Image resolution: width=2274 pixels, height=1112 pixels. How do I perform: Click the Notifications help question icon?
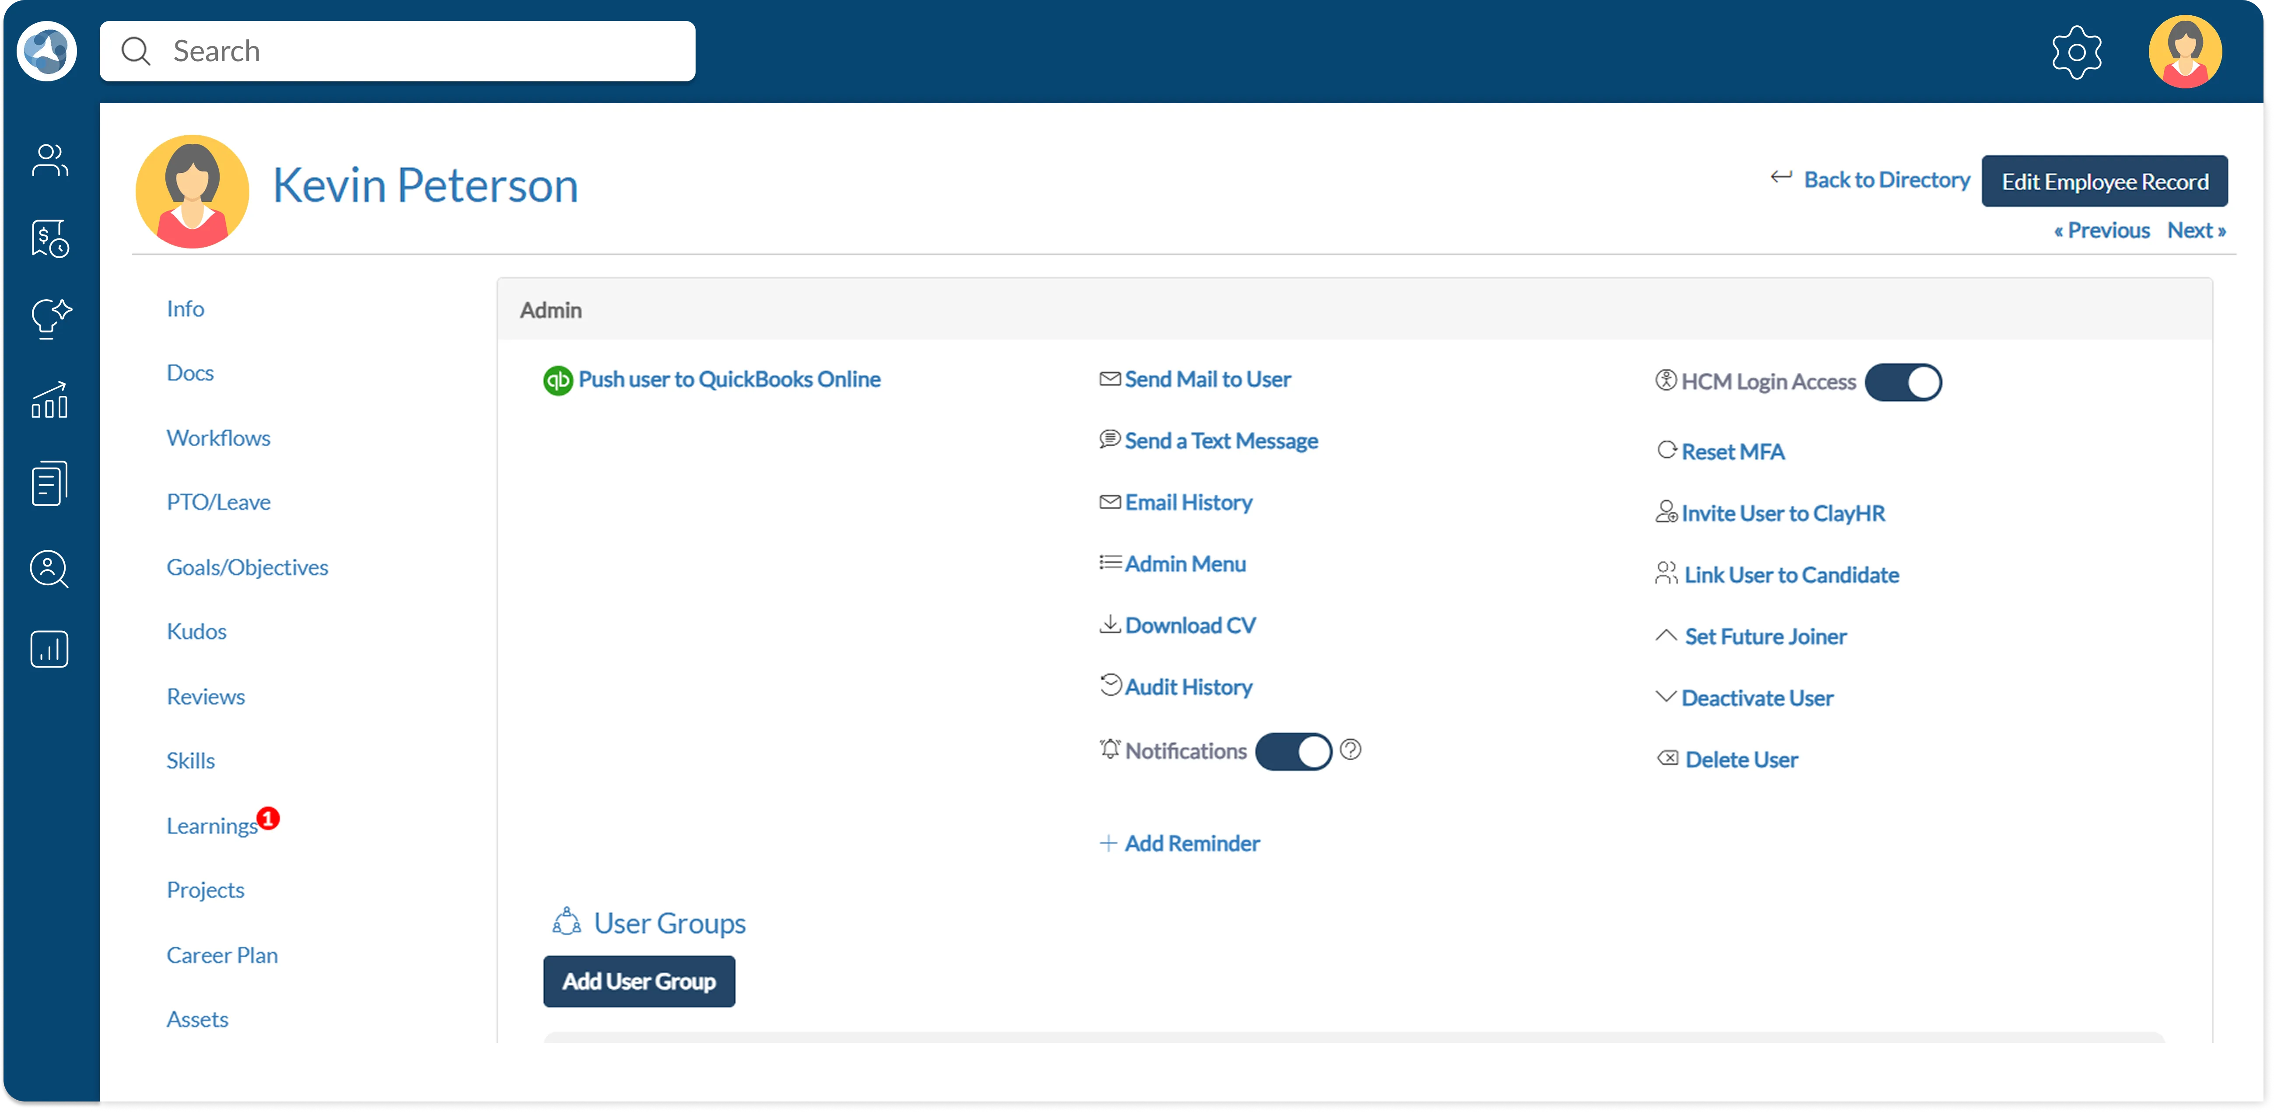click(x=1350, y=750)
